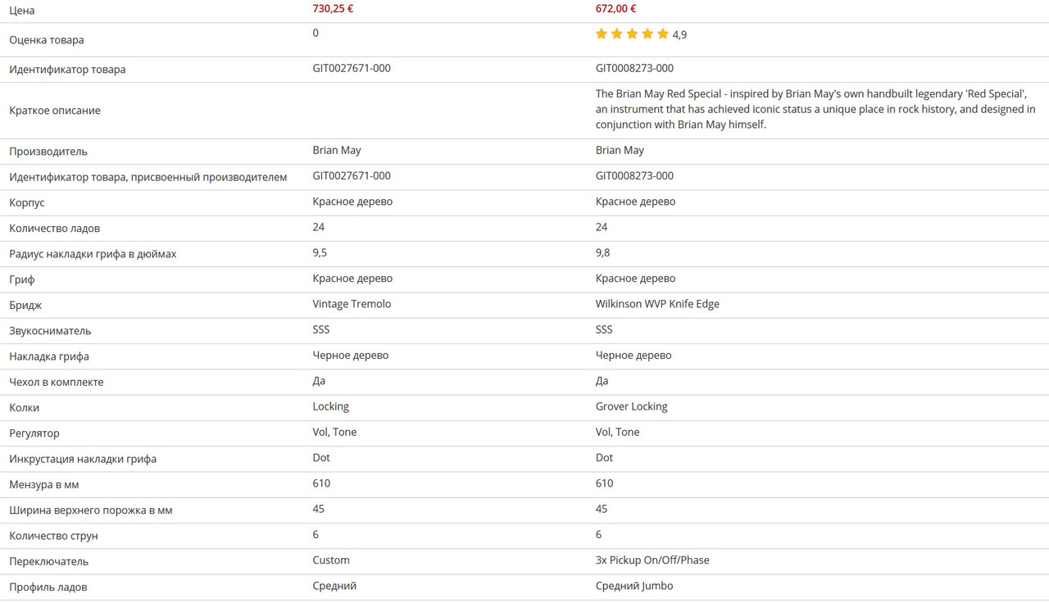Viewport: 1049px width, 603px height.
Task: Click the 9,5 fretboard radius value
Action: [x=320, y=252]
